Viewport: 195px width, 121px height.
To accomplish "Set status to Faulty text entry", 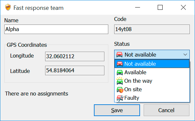I will tap(132, 98).
